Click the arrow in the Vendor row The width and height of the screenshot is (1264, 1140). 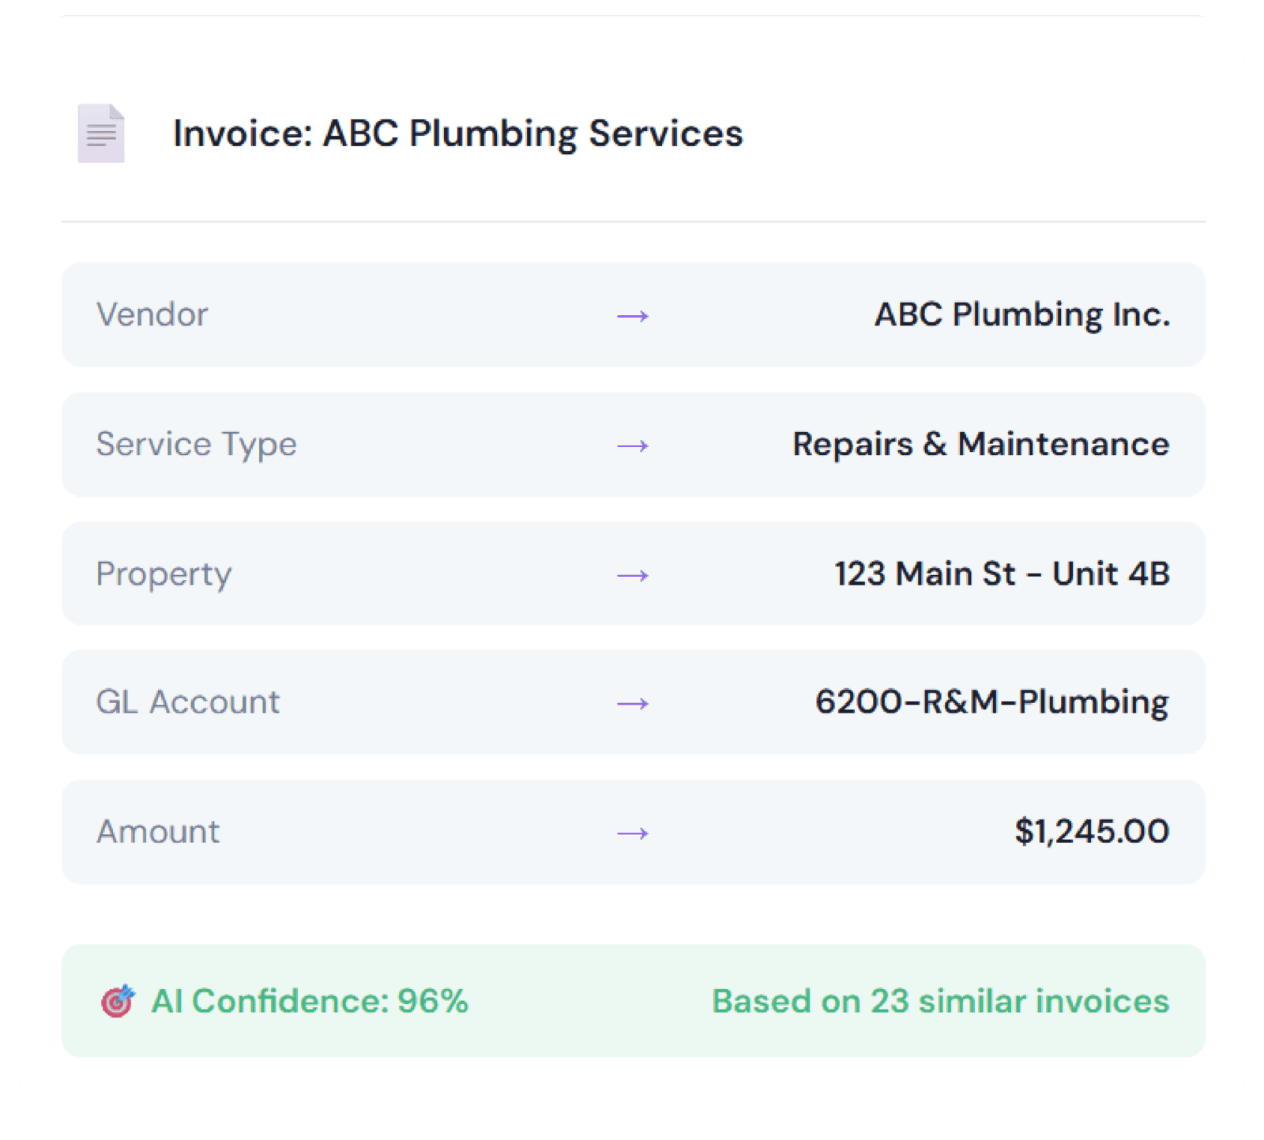point(633,316)
